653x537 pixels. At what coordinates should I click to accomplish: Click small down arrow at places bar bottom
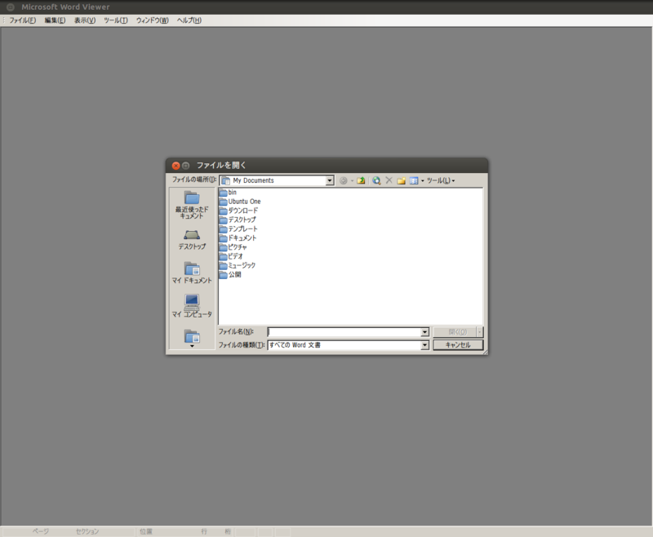point(192,346)
